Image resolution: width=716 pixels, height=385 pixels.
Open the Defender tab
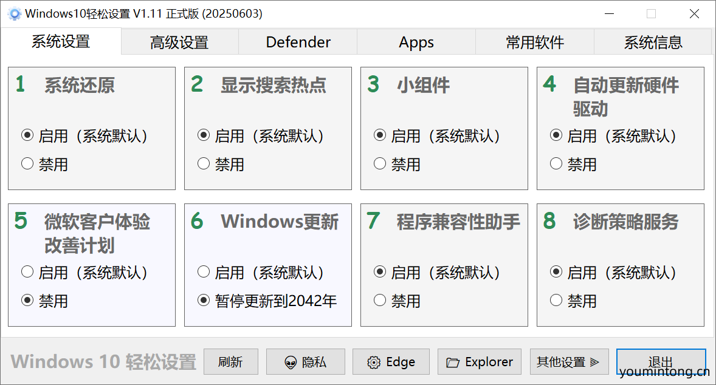click(x=298, y=43)
